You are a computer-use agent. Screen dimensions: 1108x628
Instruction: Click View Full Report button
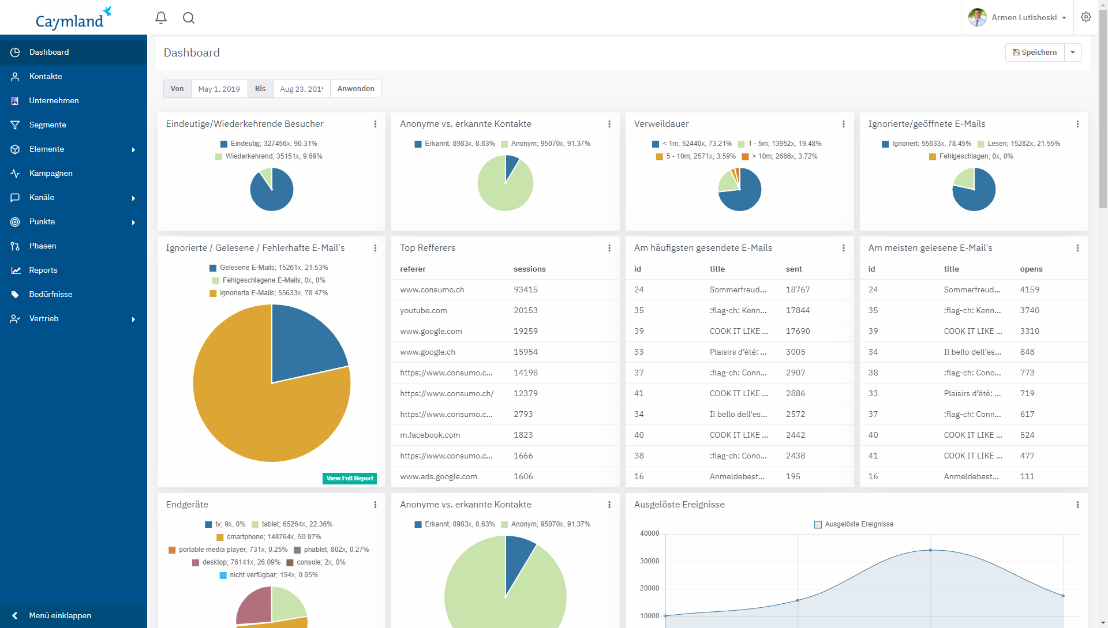(x=350, y=479)
